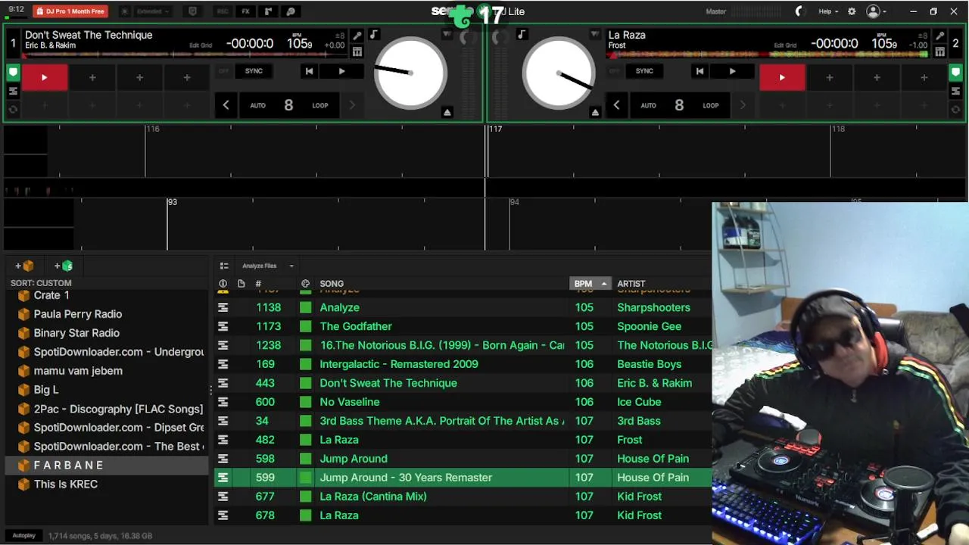Toggle deck 2 LOOP on
The image size is (969, 545).
(711, 106)
